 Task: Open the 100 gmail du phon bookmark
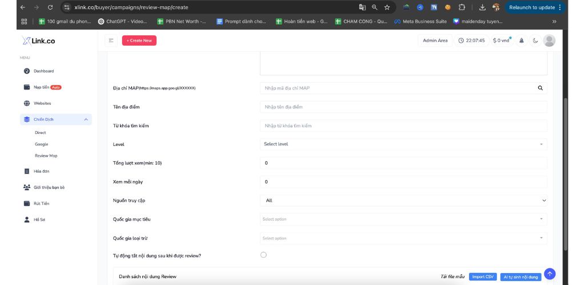tap(65, 22)
